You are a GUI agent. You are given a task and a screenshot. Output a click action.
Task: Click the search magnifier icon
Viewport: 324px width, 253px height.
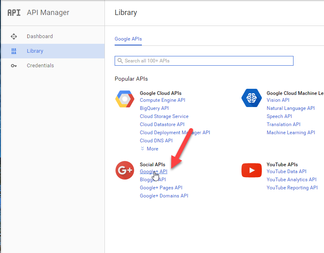[120, 60]
